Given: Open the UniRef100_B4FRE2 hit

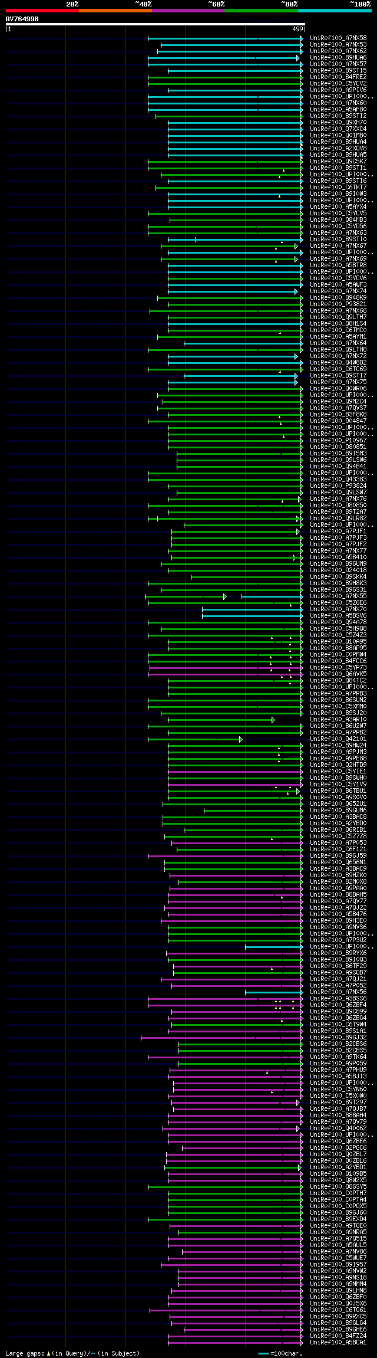Looking at the screenshot, I should click(338, 77).
